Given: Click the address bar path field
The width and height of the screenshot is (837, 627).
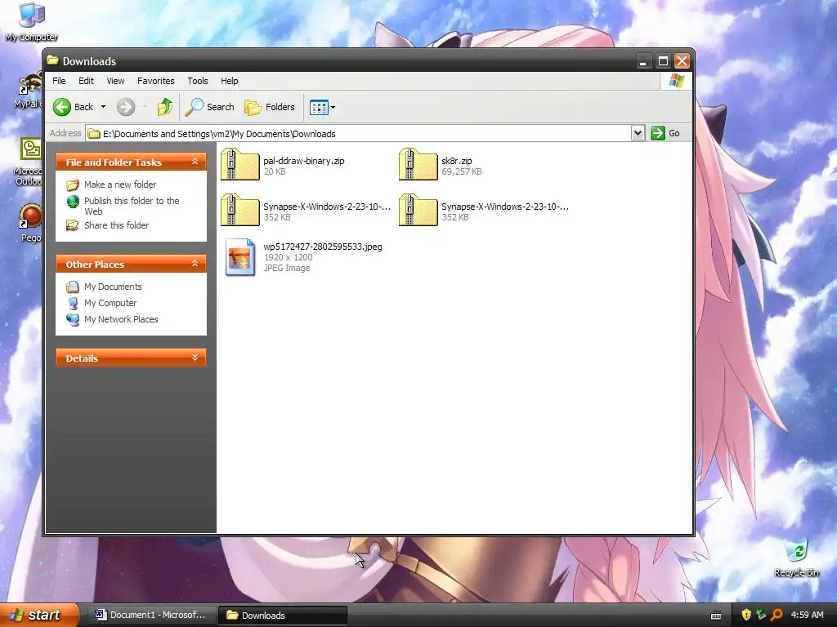Looking at the screenshot, I should click(x=358, y=134).
